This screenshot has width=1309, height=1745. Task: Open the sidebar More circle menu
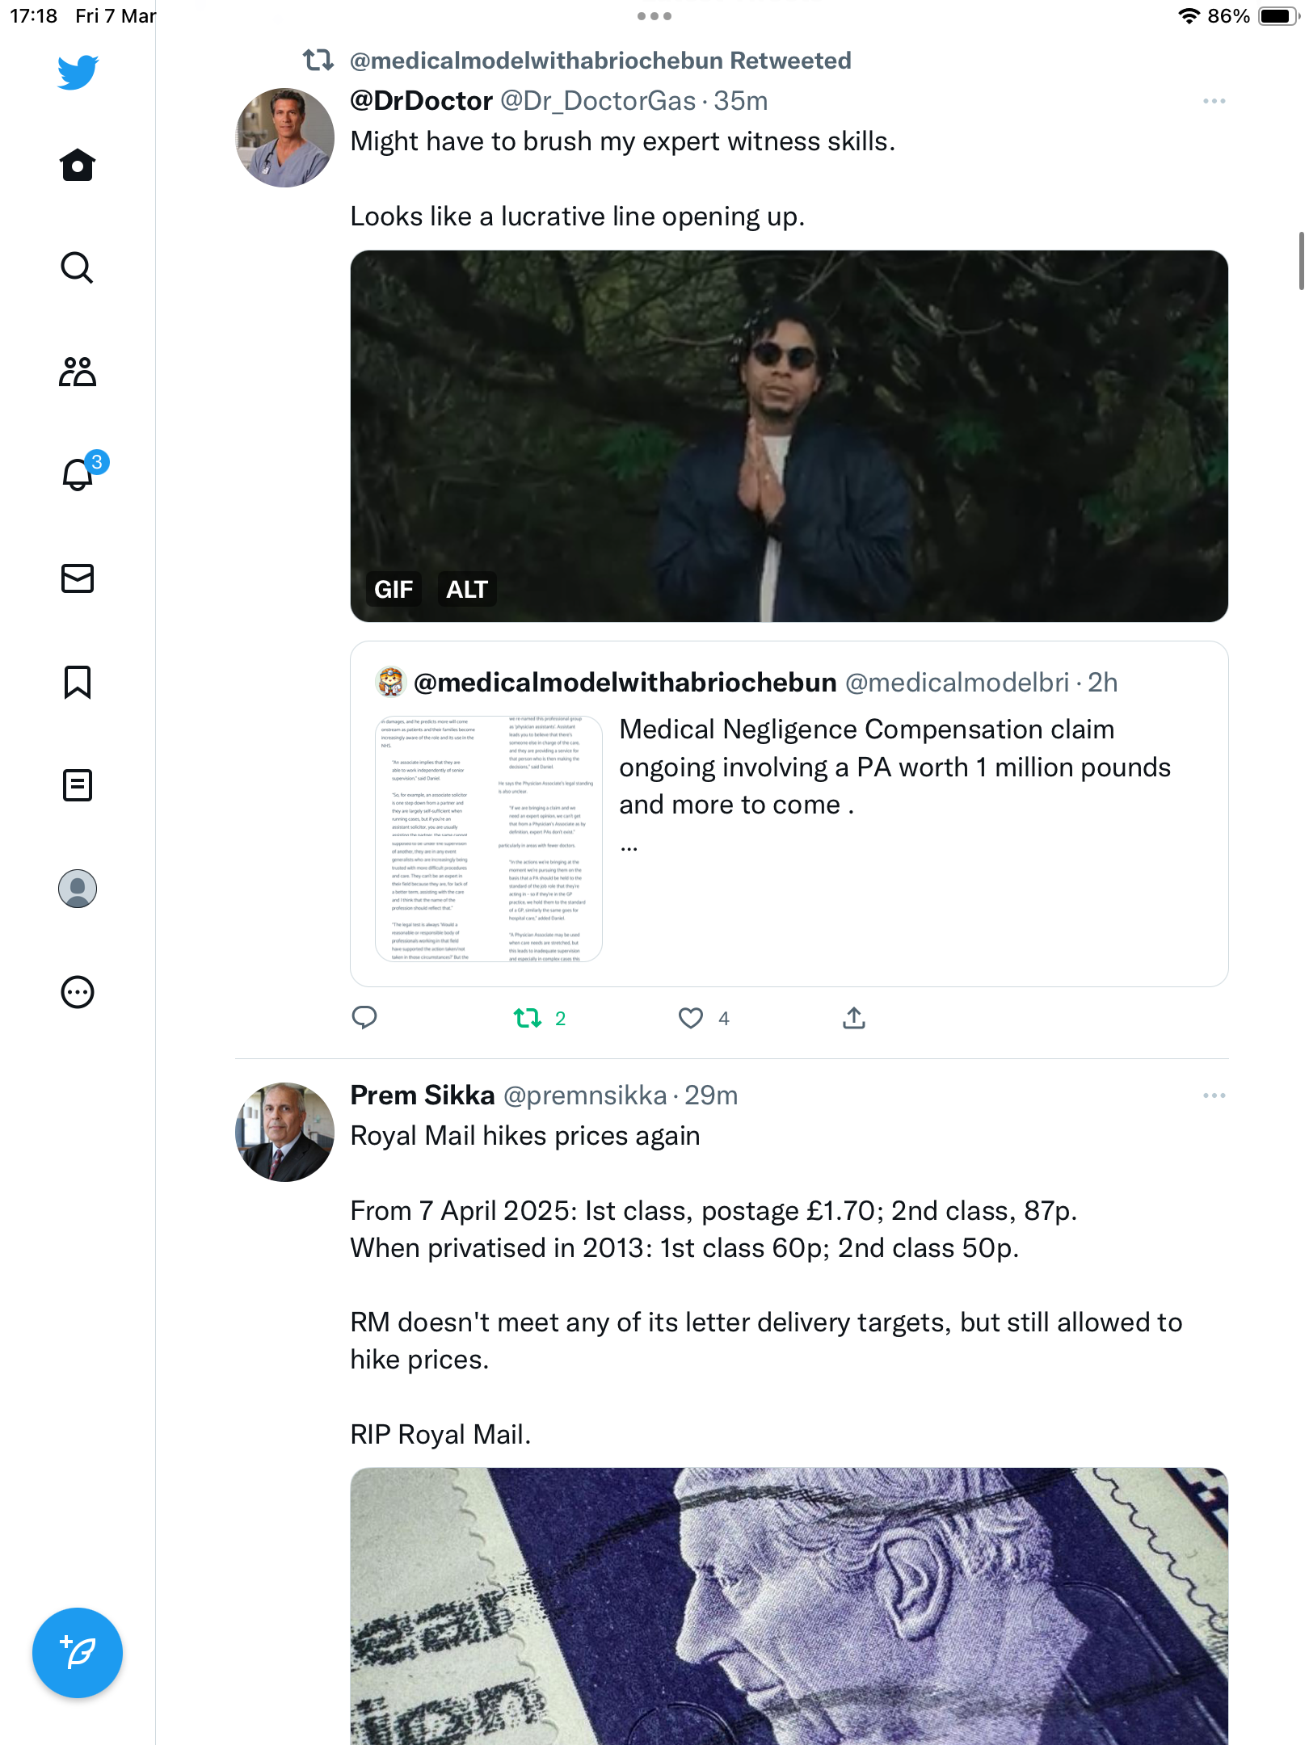(78, 992)
